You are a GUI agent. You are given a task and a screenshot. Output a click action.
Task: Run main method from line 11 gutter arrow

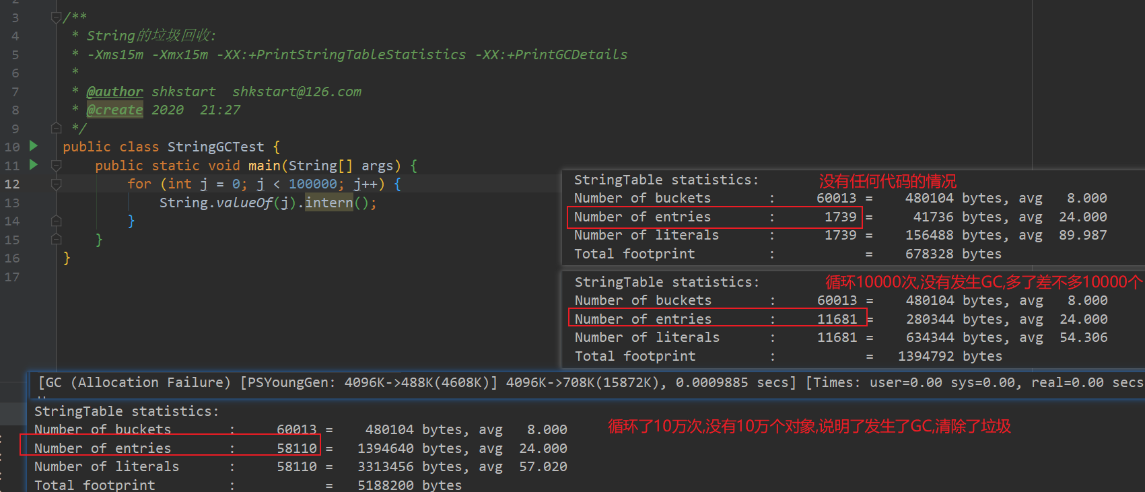(34, 165)
